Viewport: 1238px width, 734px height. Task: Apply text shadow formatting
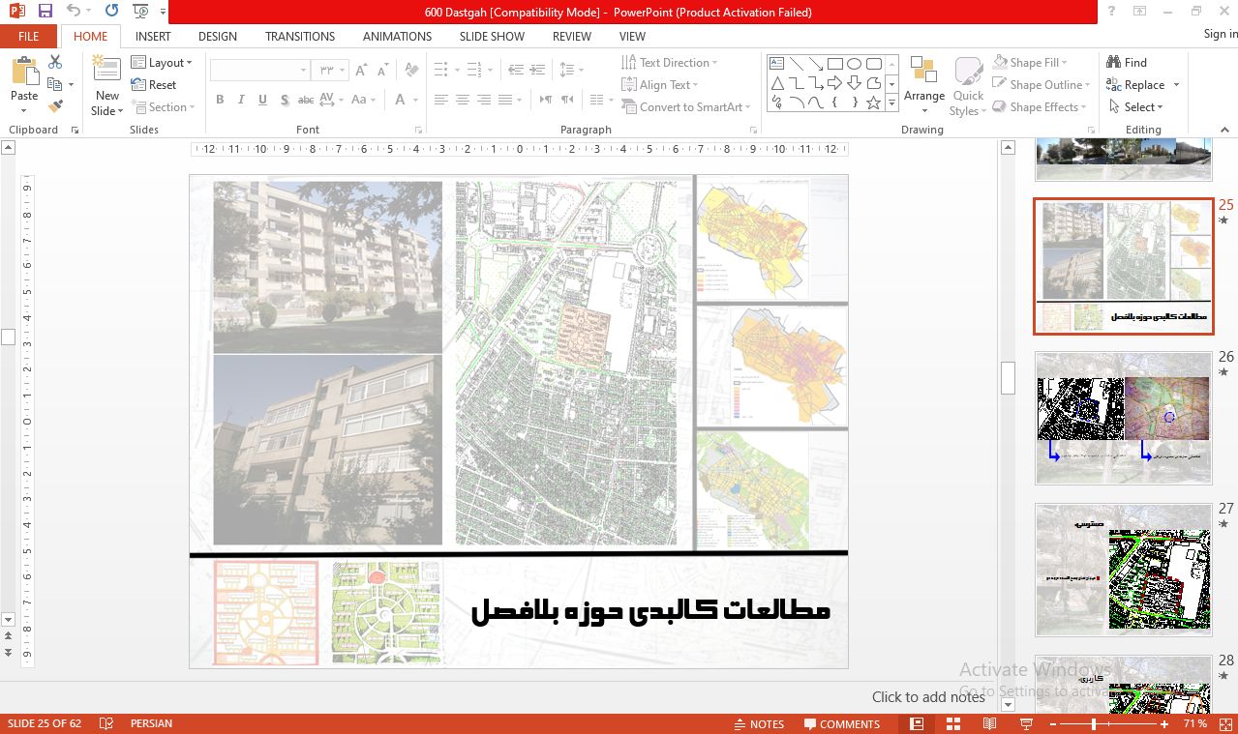pos(284,100)
